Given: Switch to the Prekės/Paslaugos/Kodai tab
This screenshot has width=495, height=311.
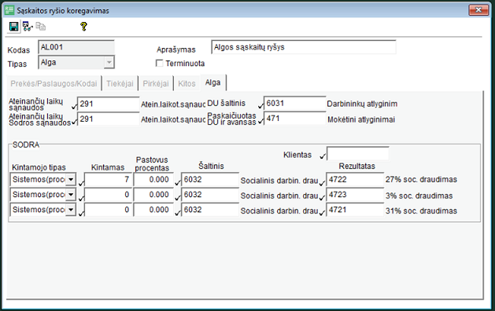Looking at the screenshot, I should (54, 83).
